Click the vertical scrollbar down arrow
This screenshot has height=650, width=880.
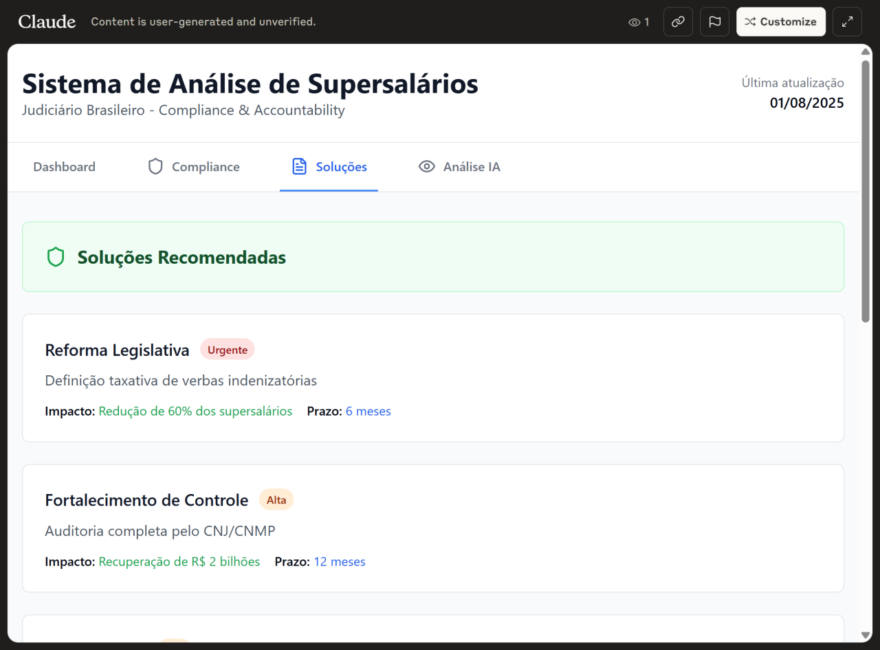(x=865, y=636)
